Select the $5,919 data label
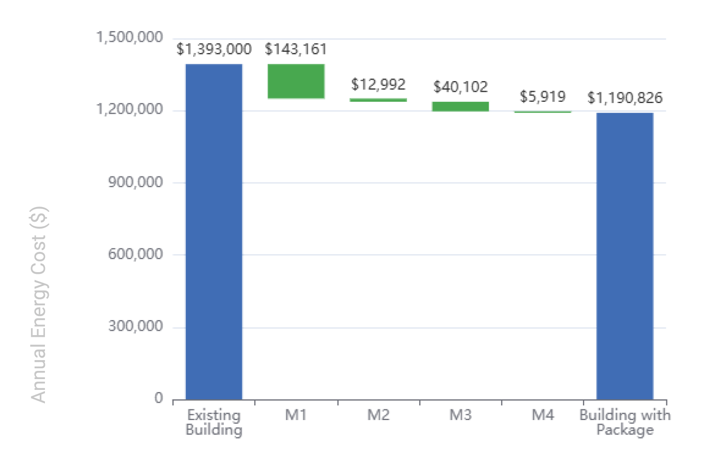 (542, 97)
